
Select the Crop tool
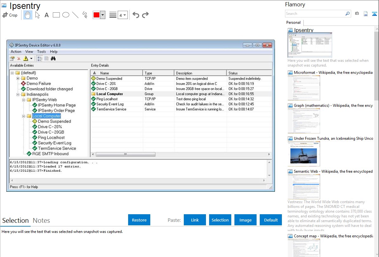(10, 15)
